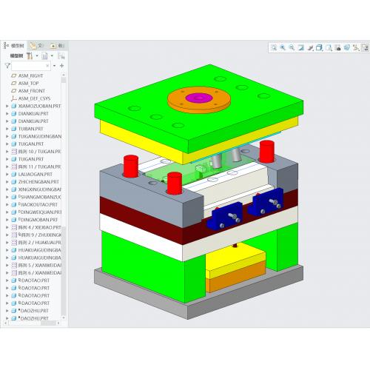This screenshot has width=370, height=370.
Task: Select pattern 4 / XIEXIAO item
Action: (40, 227)
